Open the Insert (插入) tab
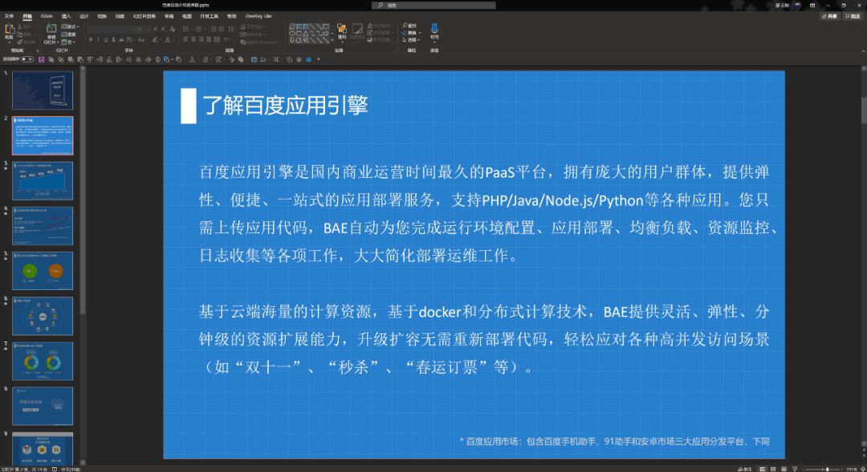The height and width of the screenshot is (472, 867). click(67, 17)
